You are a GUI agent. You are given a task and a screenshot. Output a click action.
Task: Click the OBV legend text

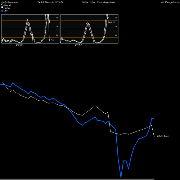6,11
